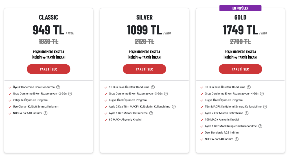Show info for Ayda 2 Kez Tüm MACFit Kulüplerini
Screen dimensions: 289x156
point(174,107)
